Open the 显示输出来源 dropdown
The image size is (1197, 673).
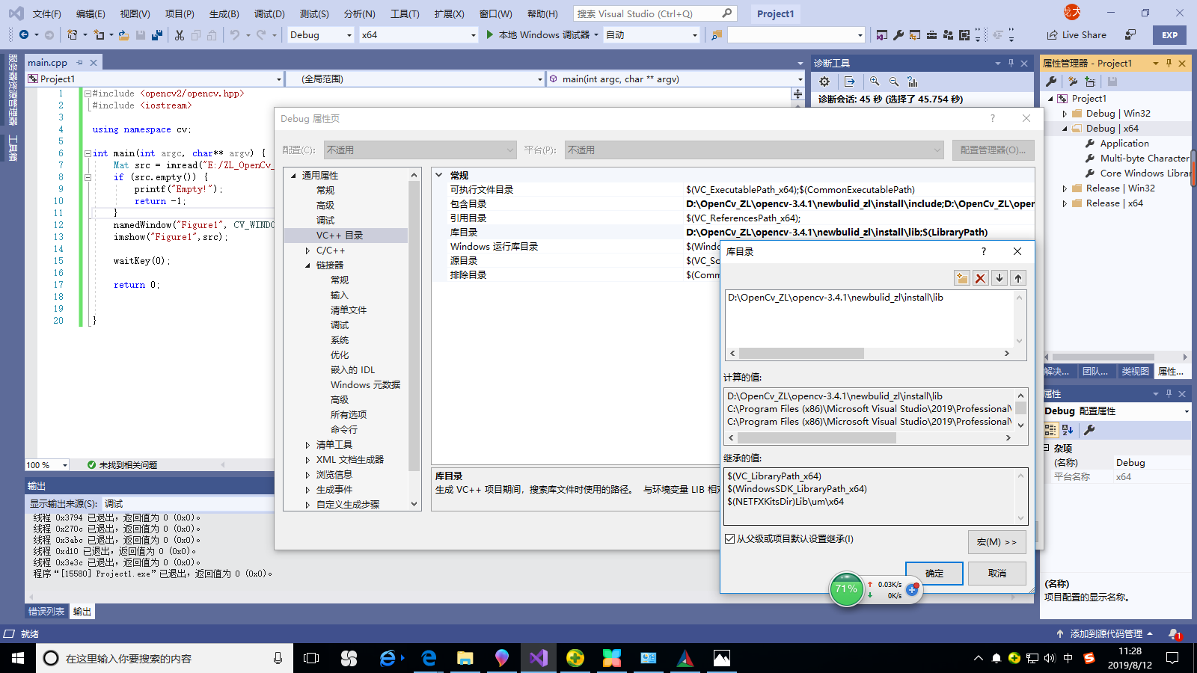pos(187,504)
